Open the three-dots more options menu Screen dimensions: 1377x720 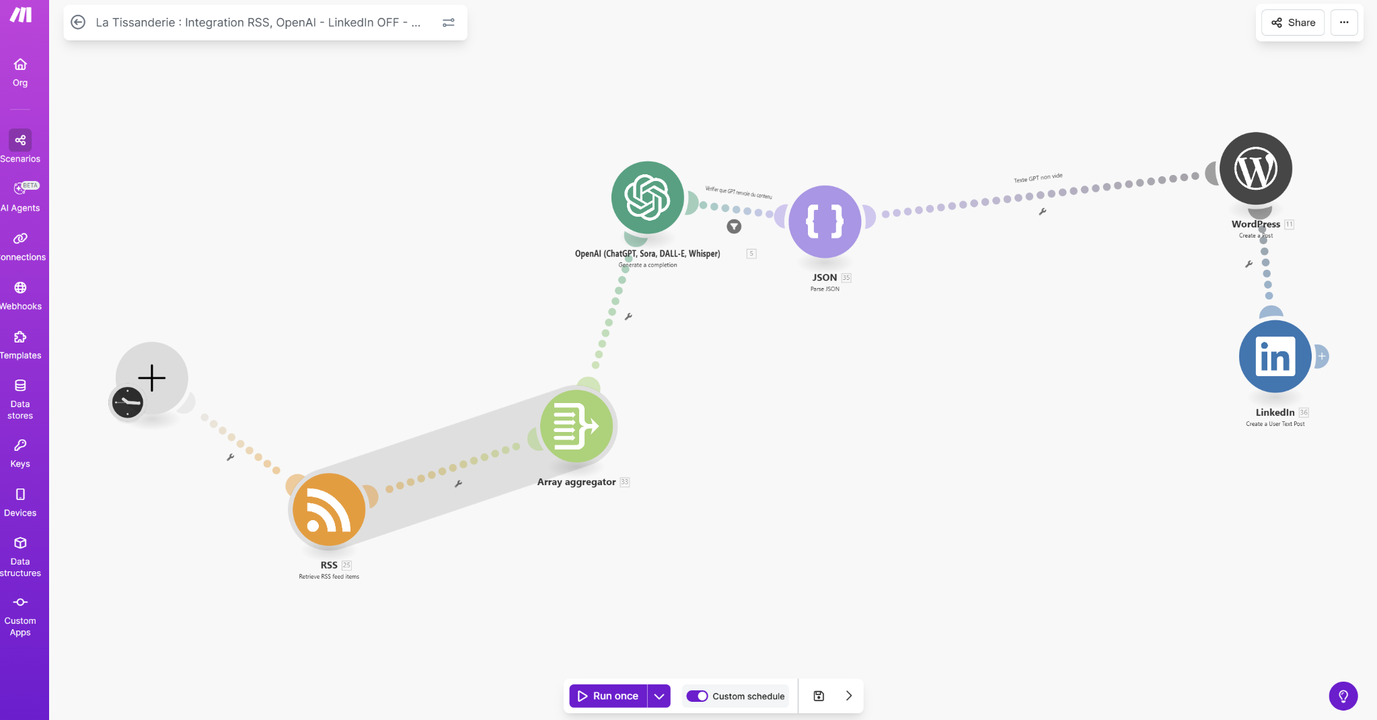pos(1343,22)
